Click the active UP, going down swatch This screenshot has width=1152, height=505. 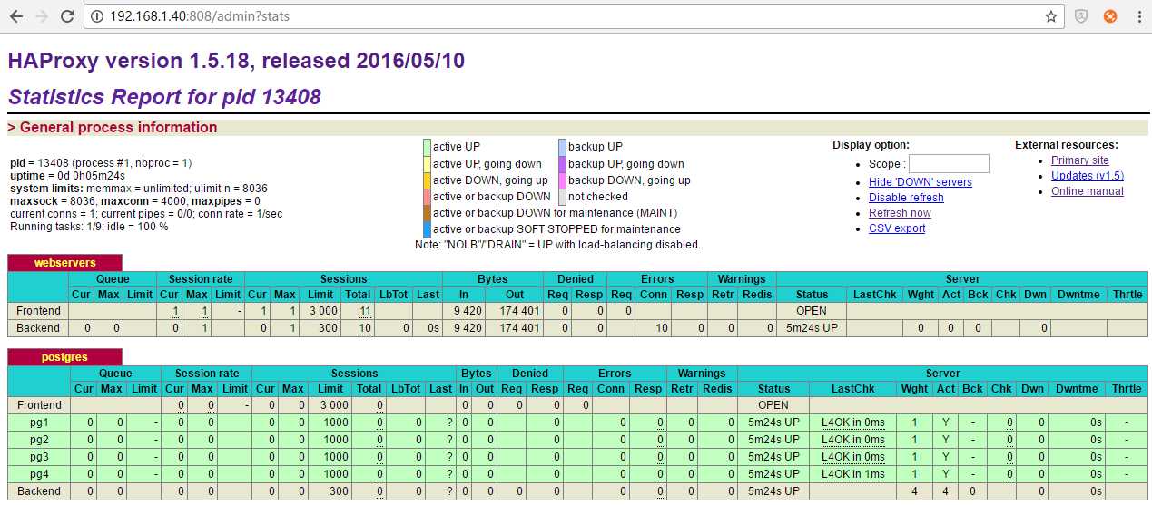click(427, 163)
